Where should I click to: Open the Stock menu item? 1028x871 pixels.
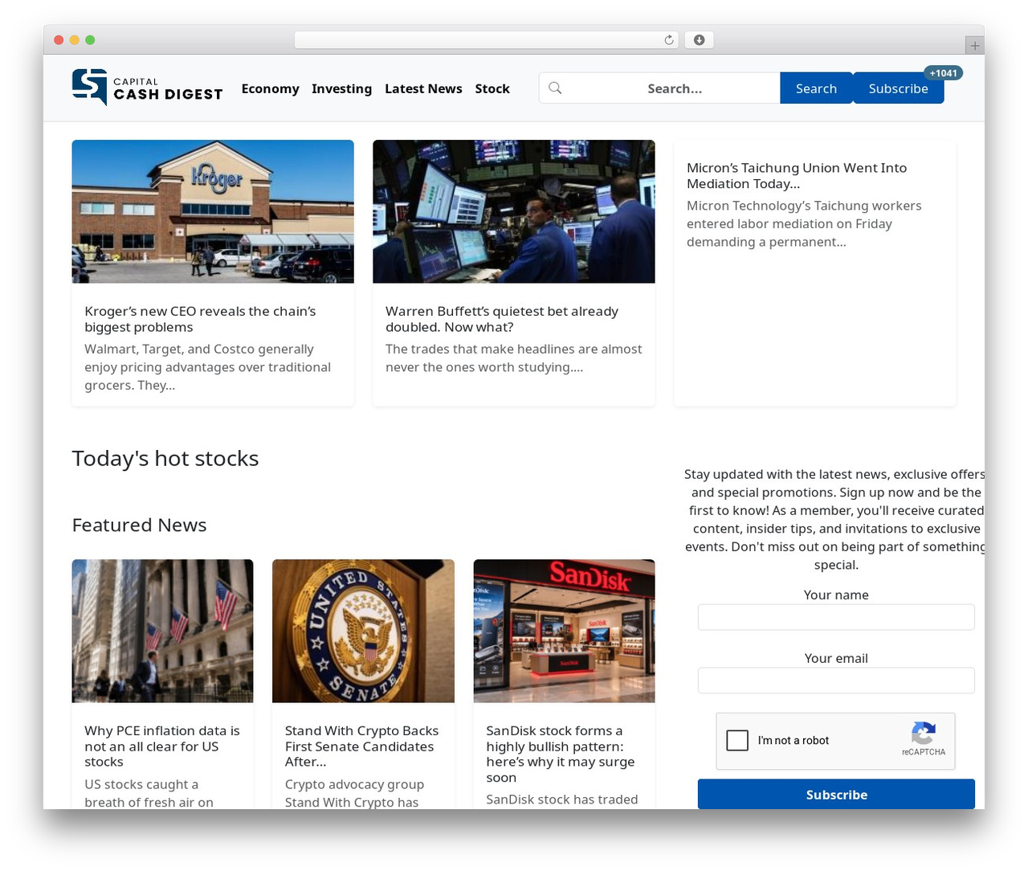(492, 88)
